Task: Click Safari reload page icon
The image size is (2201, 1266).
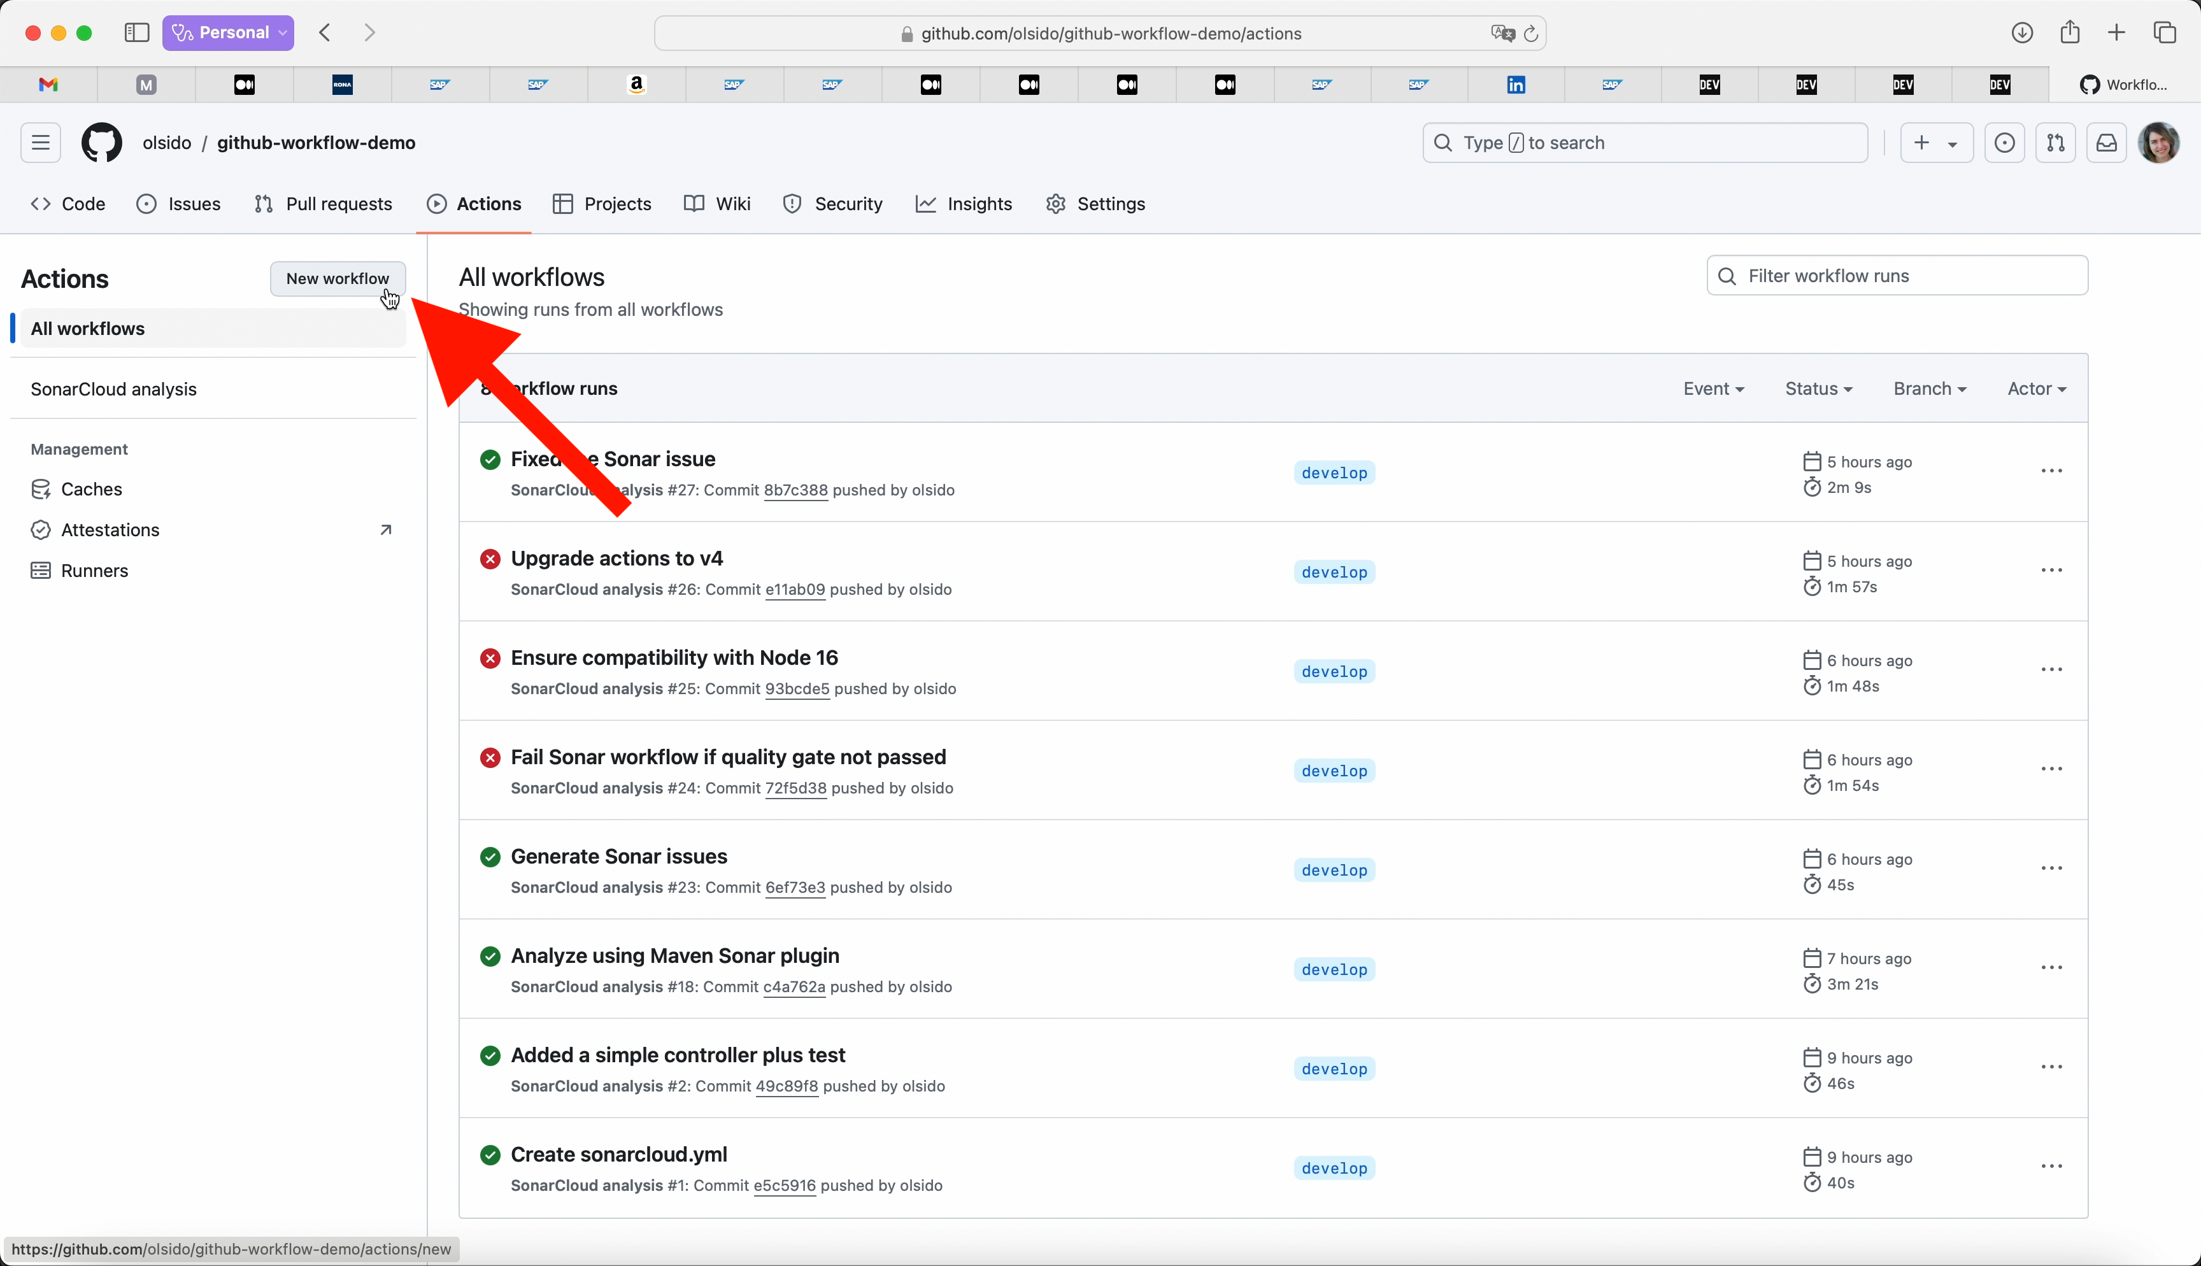Action: pyautogui.click(x=1531, y=33)
